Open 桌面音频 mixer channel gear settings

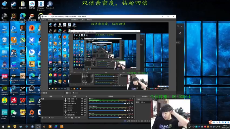pyautogui.click(x=132, y=117)
